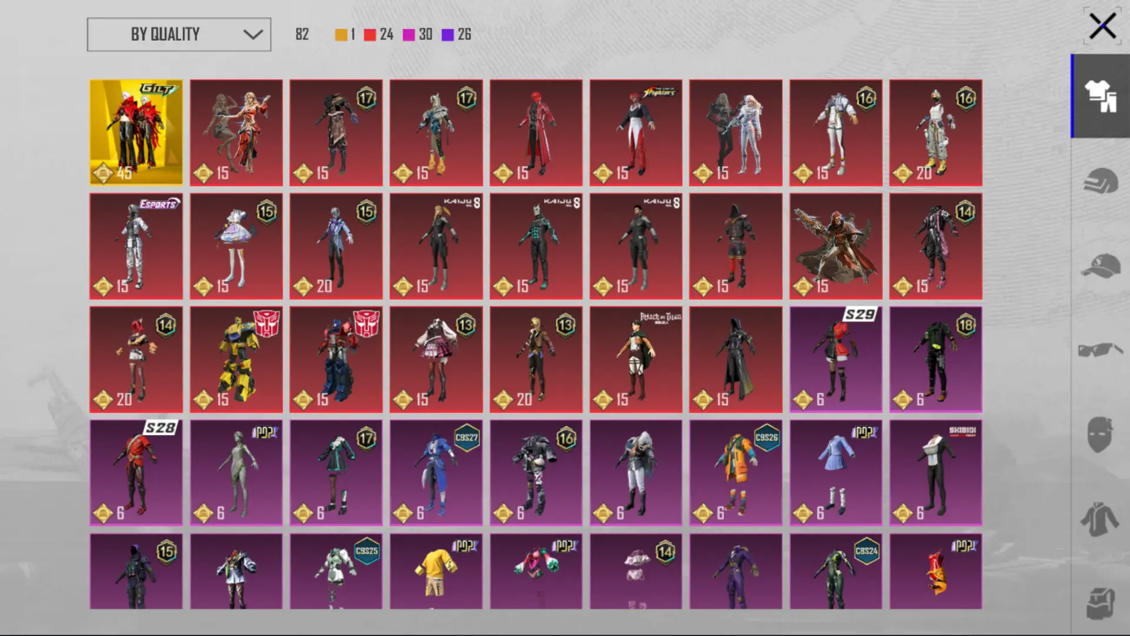Select the golden GILT outfit thumbnail
The width and height of the screenshot is (1130, 636).
(x=136, y=132)
